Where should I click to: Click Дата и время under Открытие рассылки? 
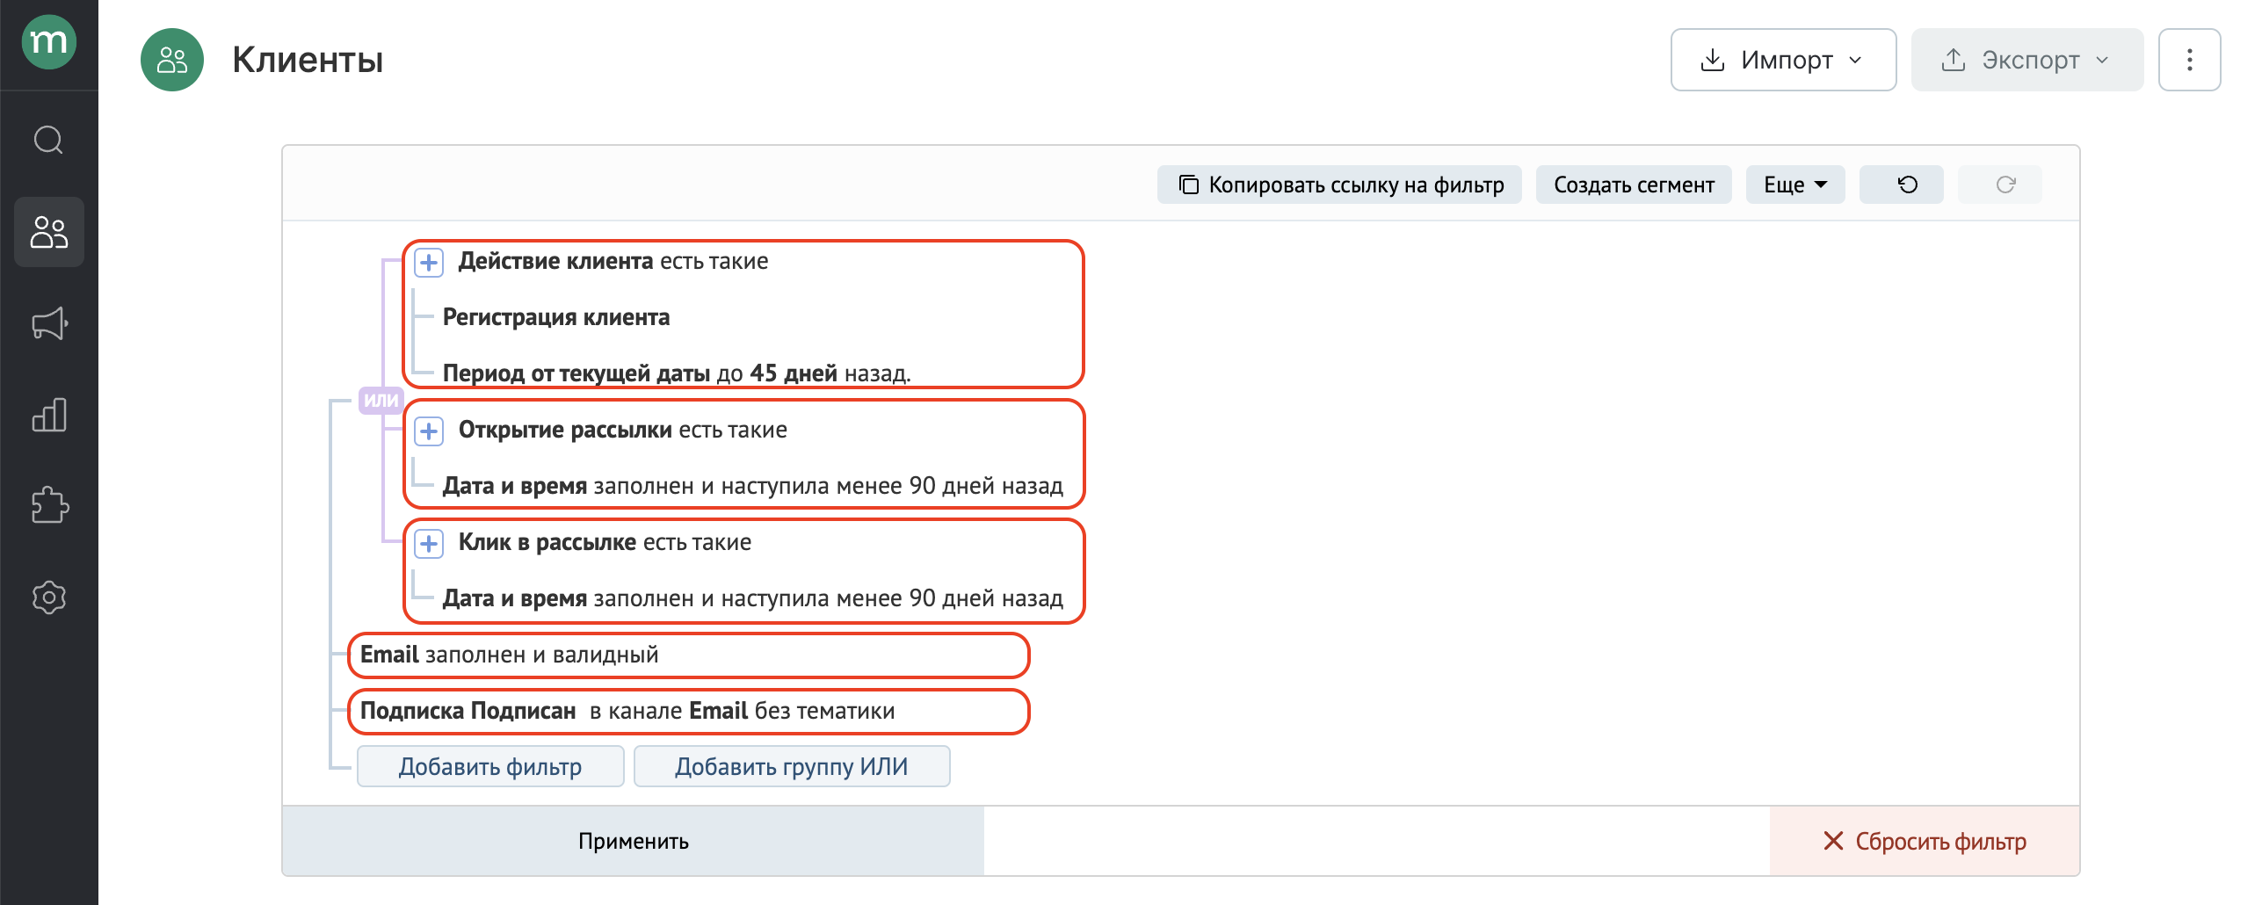pos(753,486)
